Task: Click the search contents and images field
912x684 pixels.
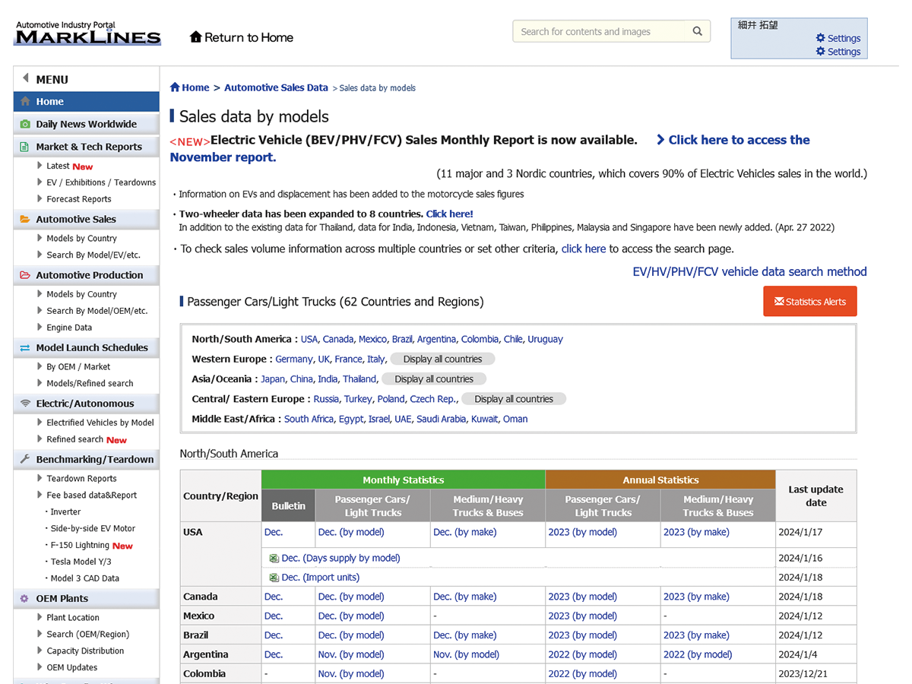Action: [600, 31]
